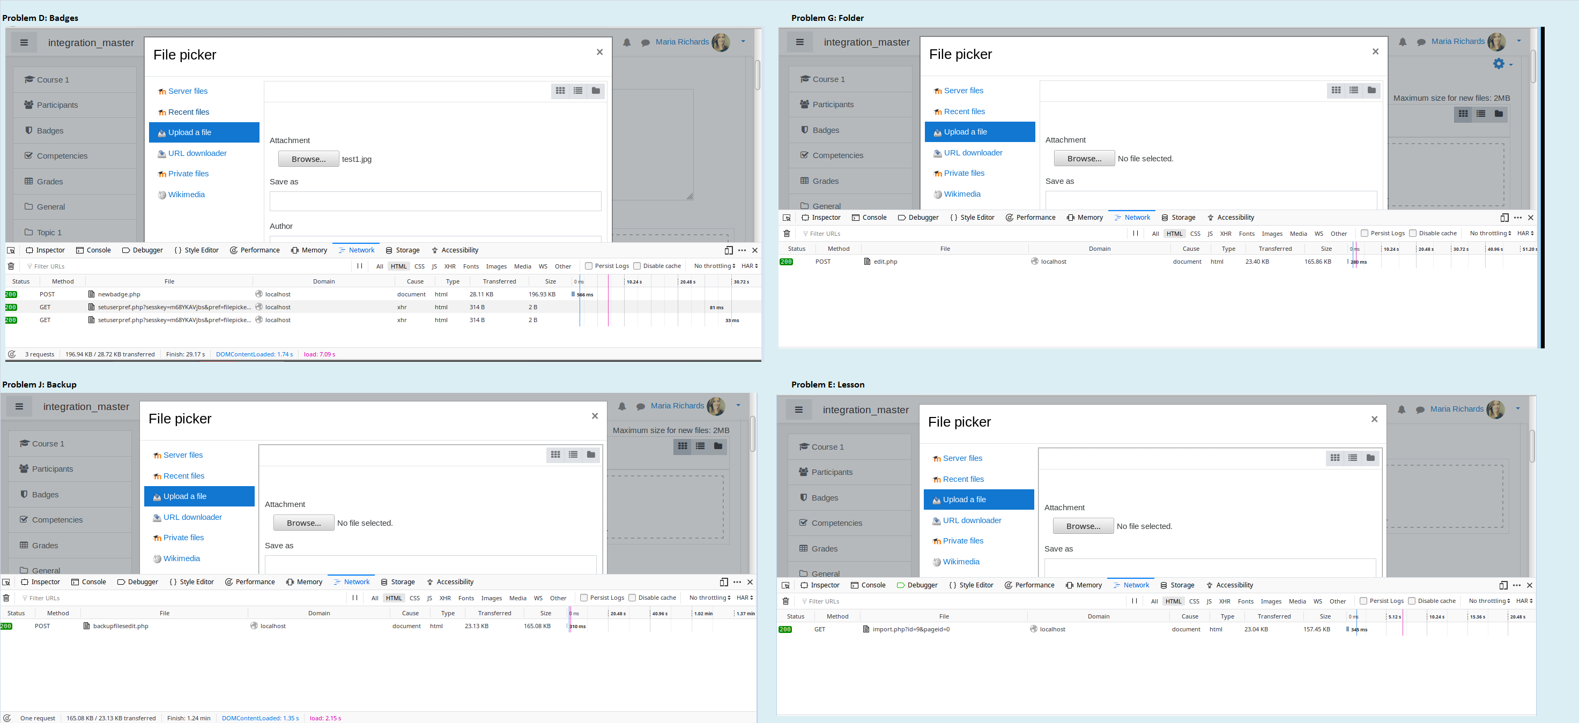
Task: Toggle responsive design mode in Badges devtools
Action: pyautogui.click(x=728, y=250)
